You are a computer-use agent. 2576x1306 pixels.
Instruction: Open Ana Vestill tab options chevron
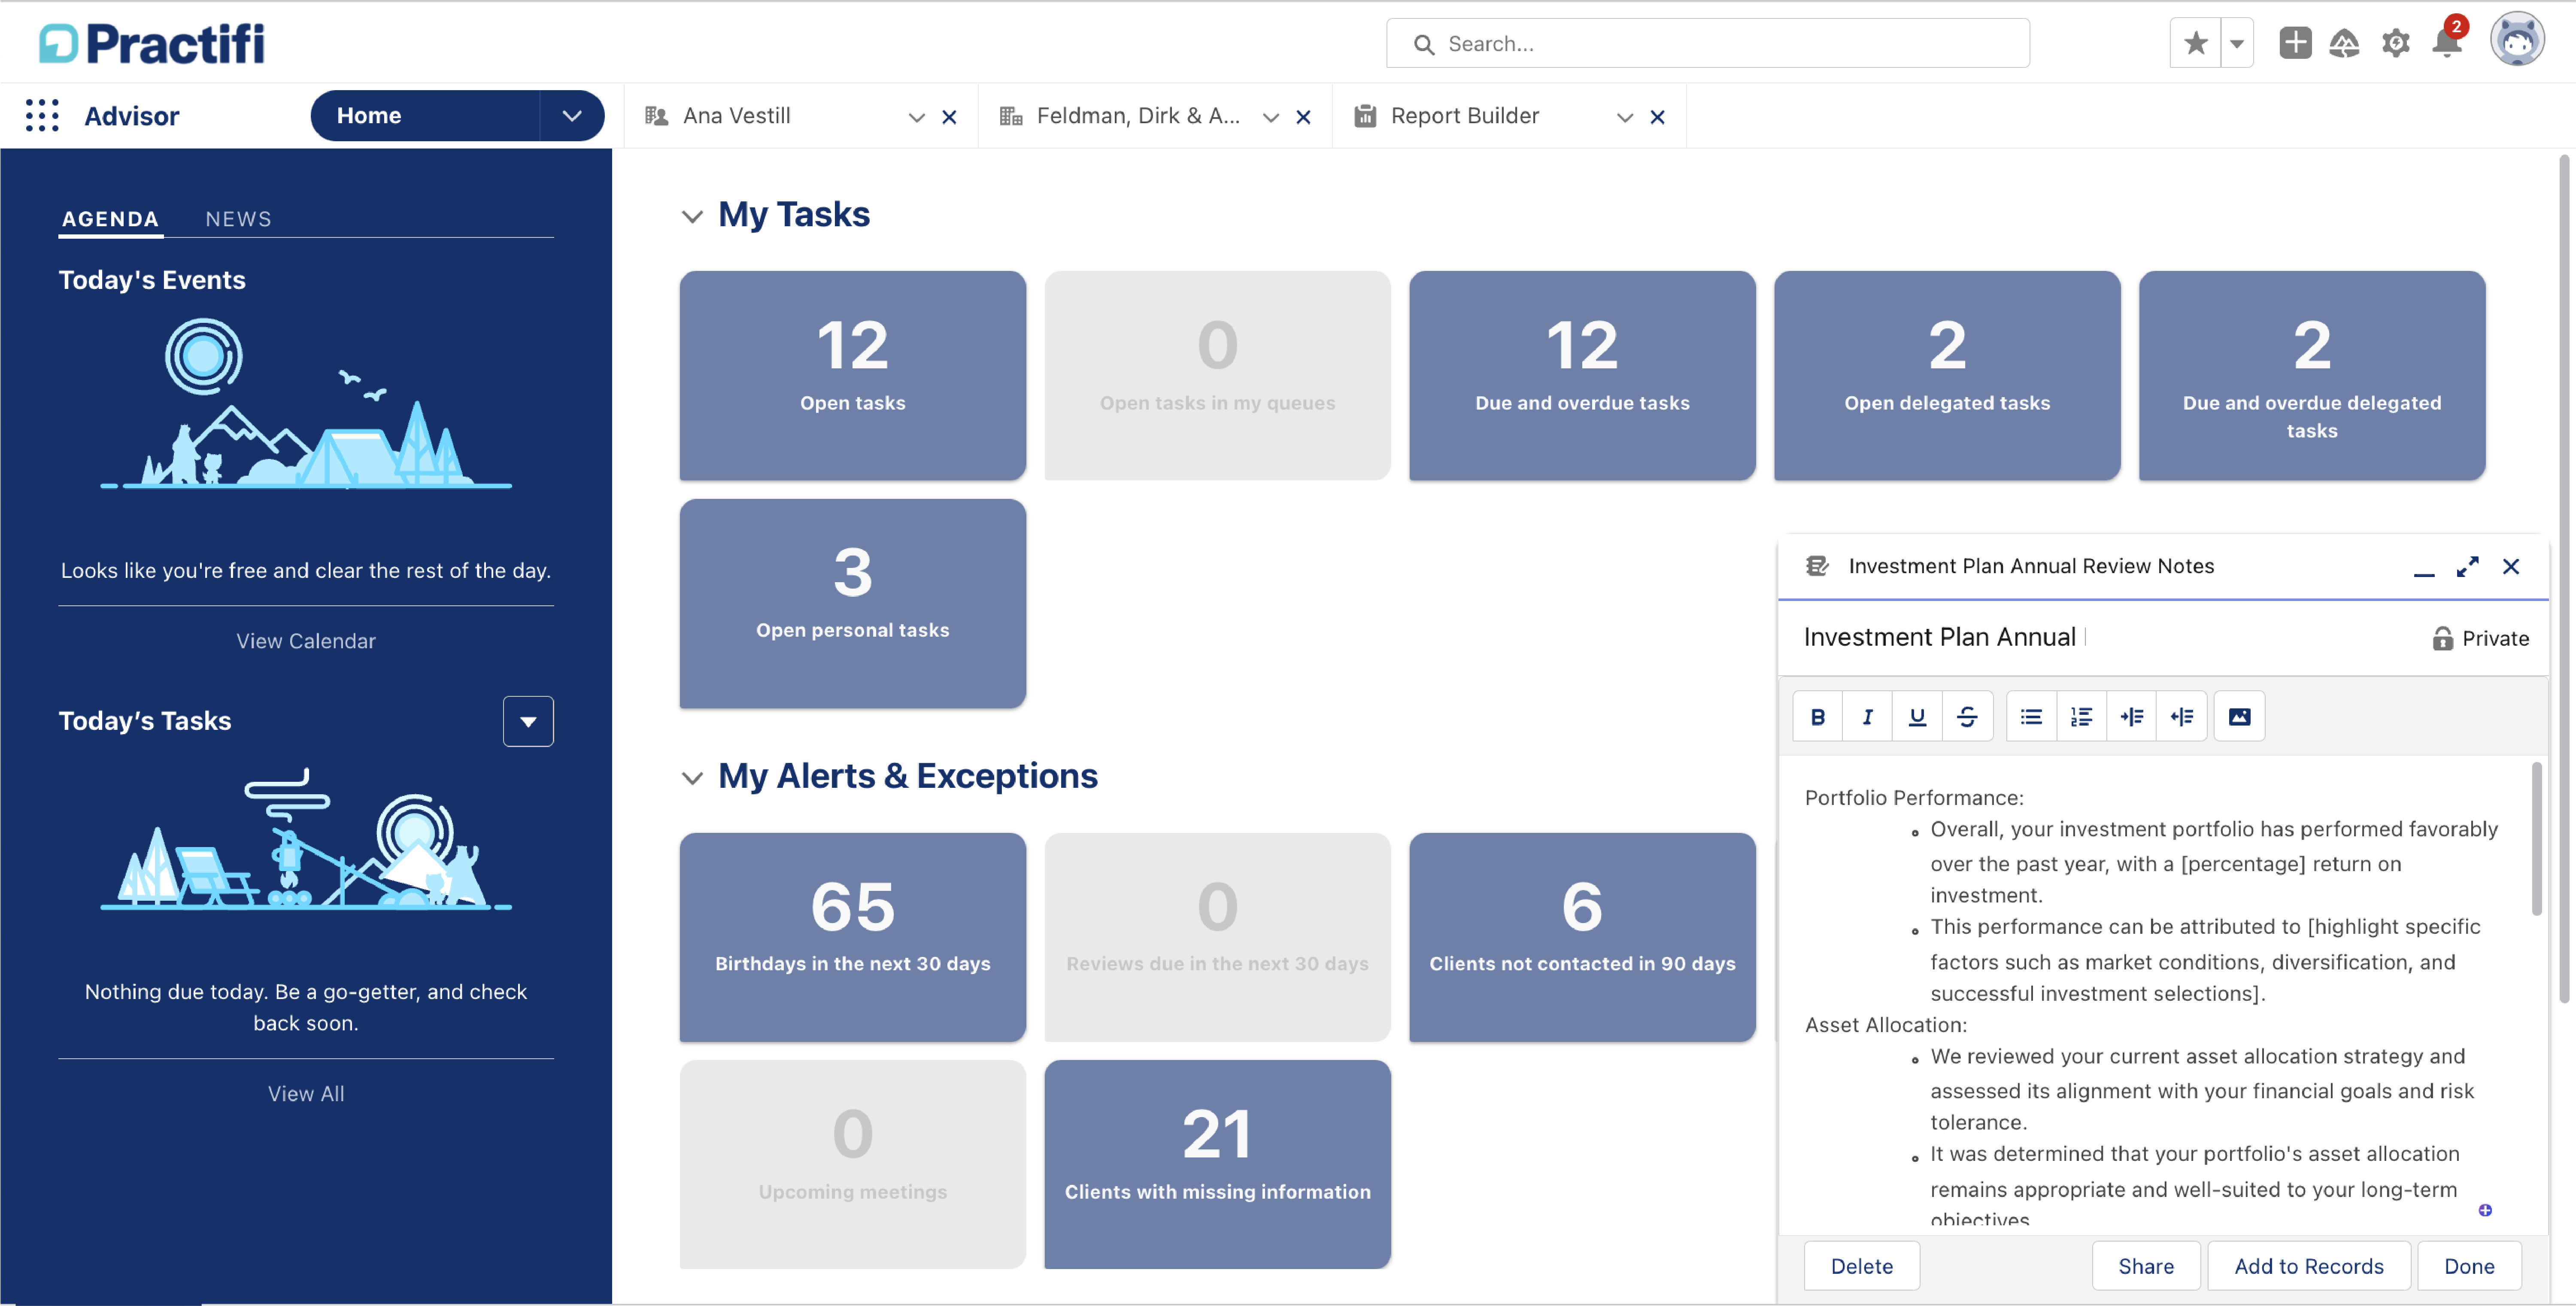(916, 117)
